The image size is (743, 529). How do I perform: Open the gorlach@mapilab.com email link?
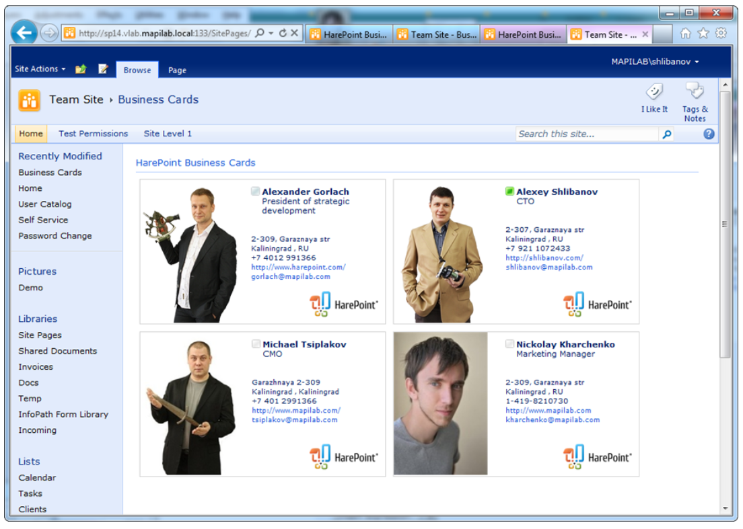tap(291, 276)
